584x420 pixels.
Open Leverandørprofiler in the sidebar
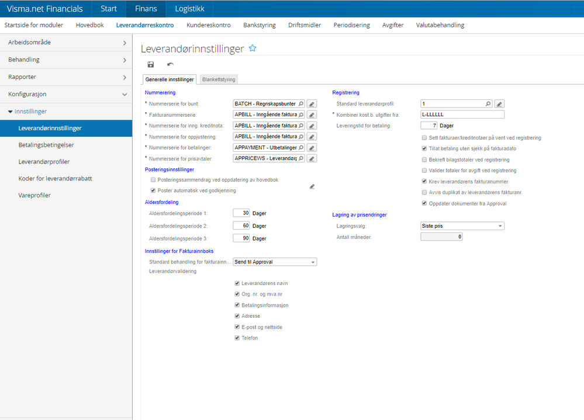point(44,162)
